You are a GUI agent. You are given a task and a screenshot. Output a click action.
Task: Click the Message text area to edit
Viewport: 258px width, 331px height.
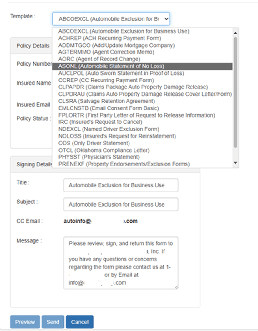click(121, 263)
